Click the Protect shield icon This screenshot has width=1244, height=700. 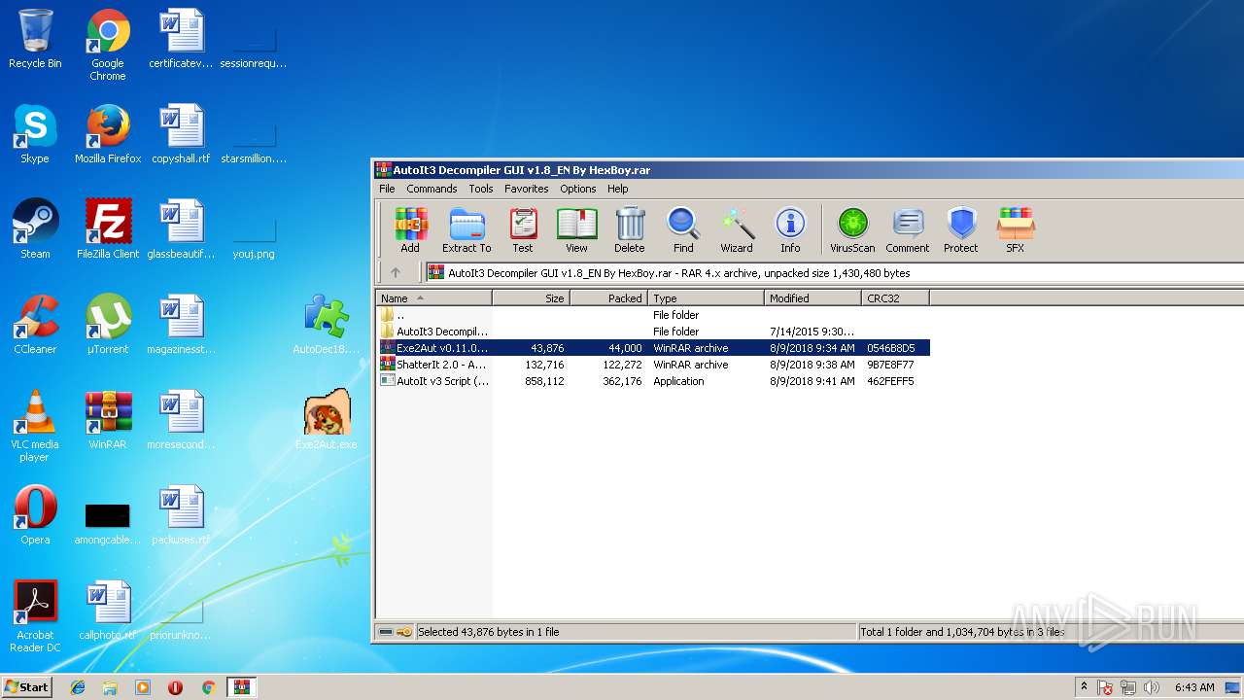tap(961, 230)
